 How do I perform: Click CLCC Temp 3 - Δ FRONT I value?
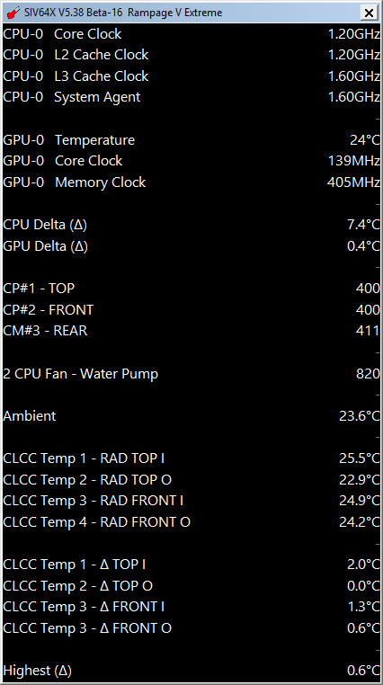pos(363,607)
